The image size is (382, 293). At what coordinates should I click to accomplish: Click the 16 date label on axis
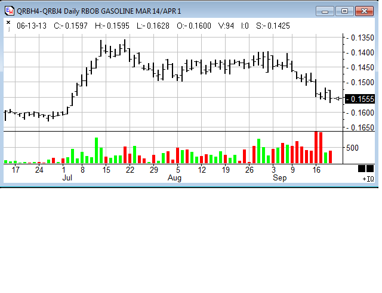[316, 170]
